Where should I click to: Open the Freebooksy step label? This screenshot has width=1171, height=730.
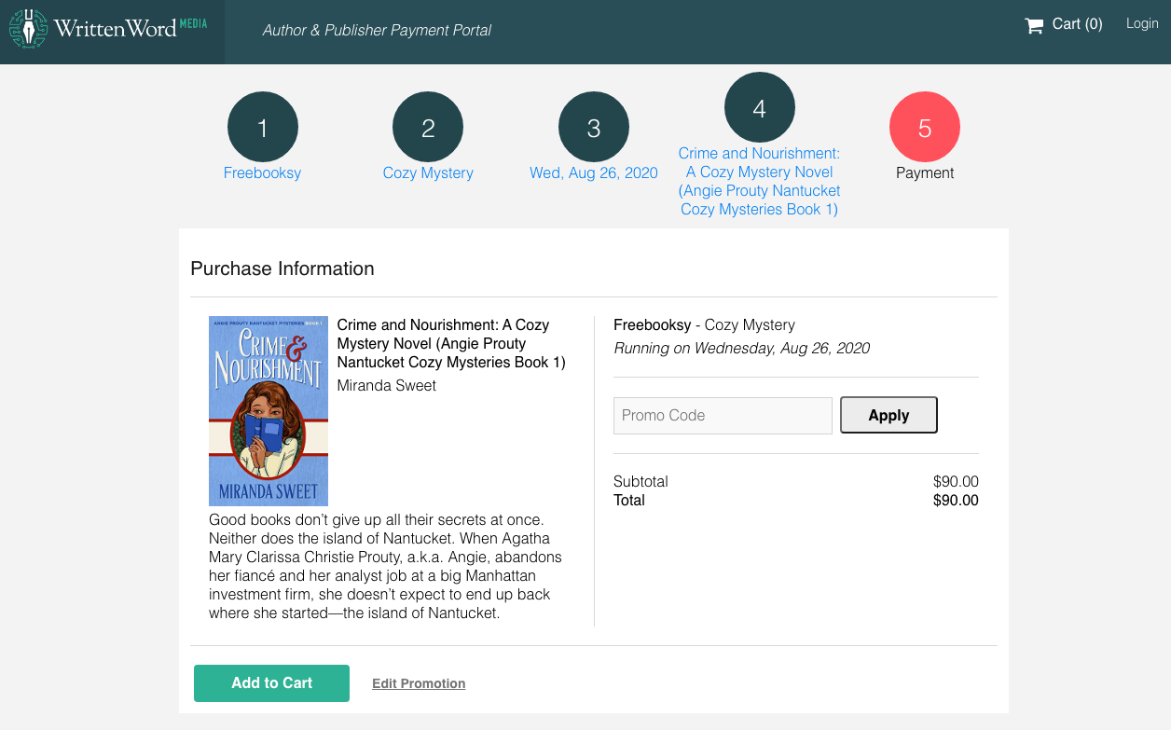click(262, 172)
